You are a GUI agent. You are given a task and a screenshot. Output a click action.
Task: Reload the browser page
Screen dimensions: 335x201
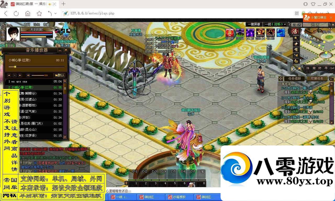point(16,13)
